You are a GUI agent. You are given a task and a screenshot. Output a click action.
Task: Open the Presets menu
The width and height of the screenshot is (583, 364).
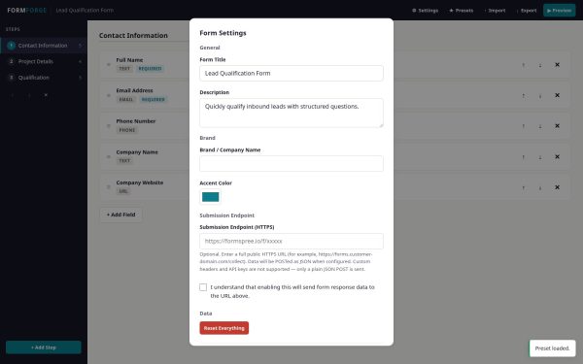point(461,11)
